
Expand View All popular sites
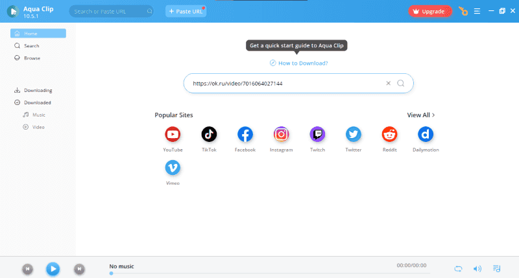pyautogui.click(x=420, y=115)
